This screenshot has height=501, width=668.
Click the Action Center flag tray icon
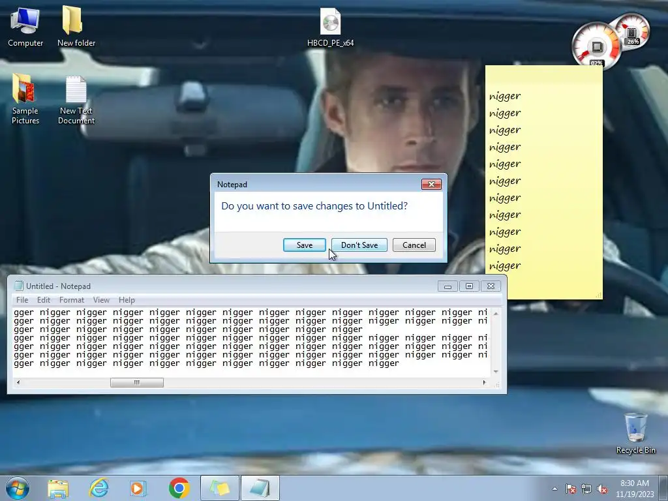570,489
